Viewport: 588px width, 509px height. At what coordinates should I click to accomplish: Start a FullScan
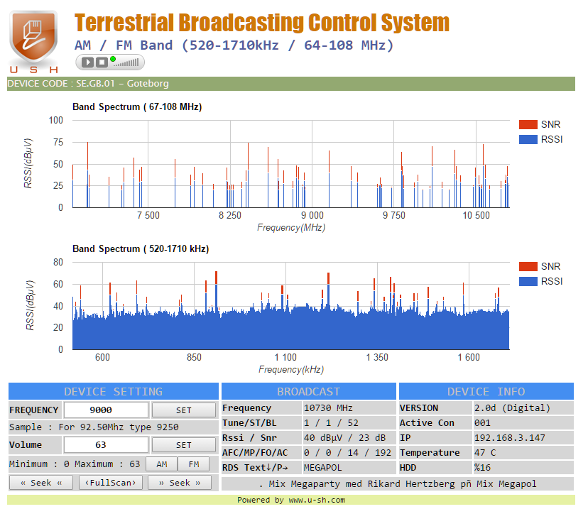click(x=111, y=483)
